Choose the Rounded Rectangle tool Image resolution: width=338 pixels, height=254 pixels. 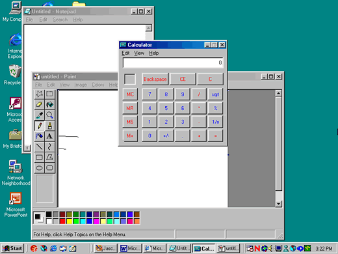coord(49,168)
